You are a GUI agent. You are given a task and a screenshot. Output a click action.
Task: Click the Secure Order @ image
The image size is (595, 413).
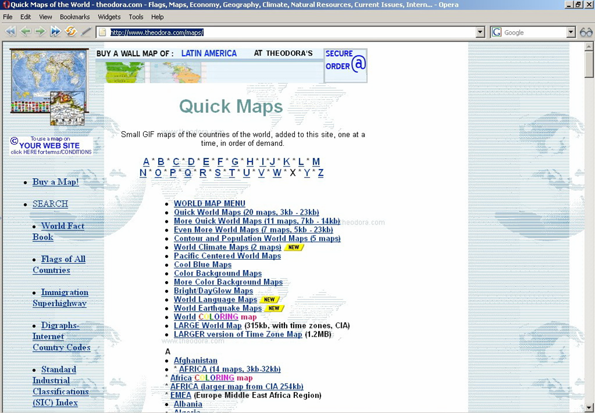click(x=345, y=65)
